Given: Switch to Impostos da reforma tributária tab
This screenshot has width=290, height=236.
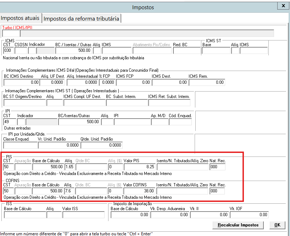Looking at the screenshot, I should 82,18.
